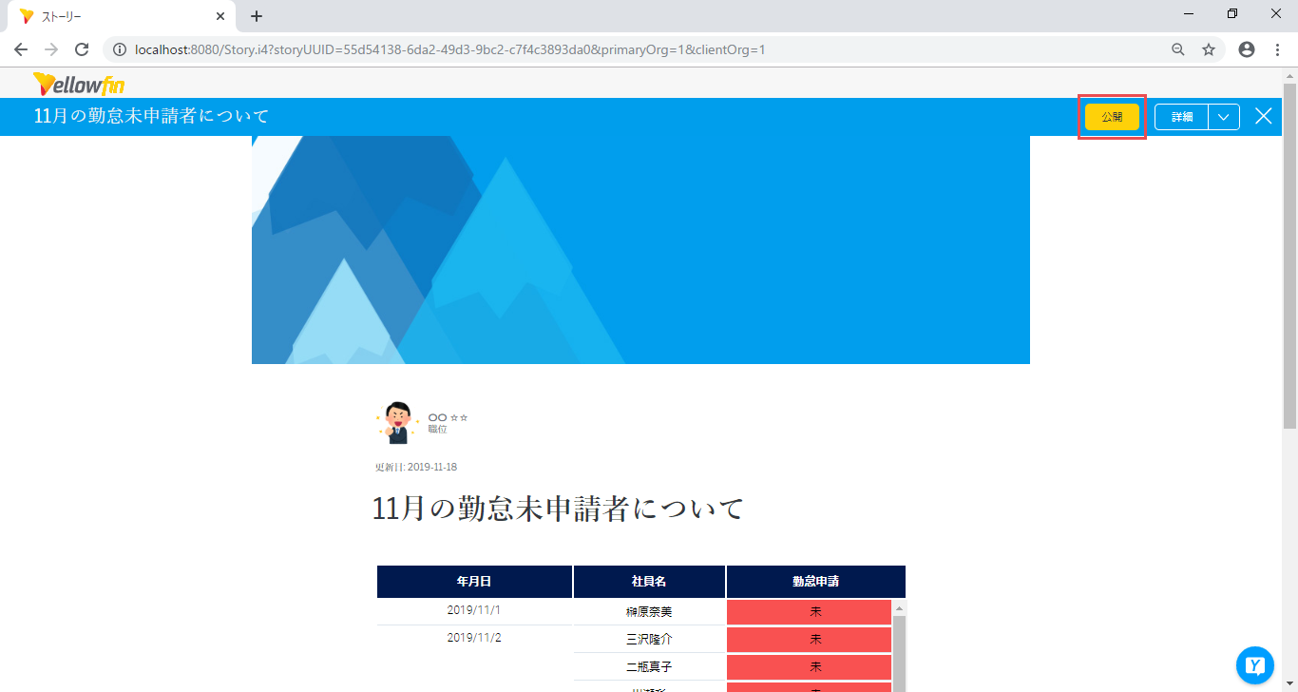Click the browser forward arrow
This screenshot has height=692, width=1298.
[51, 49]
